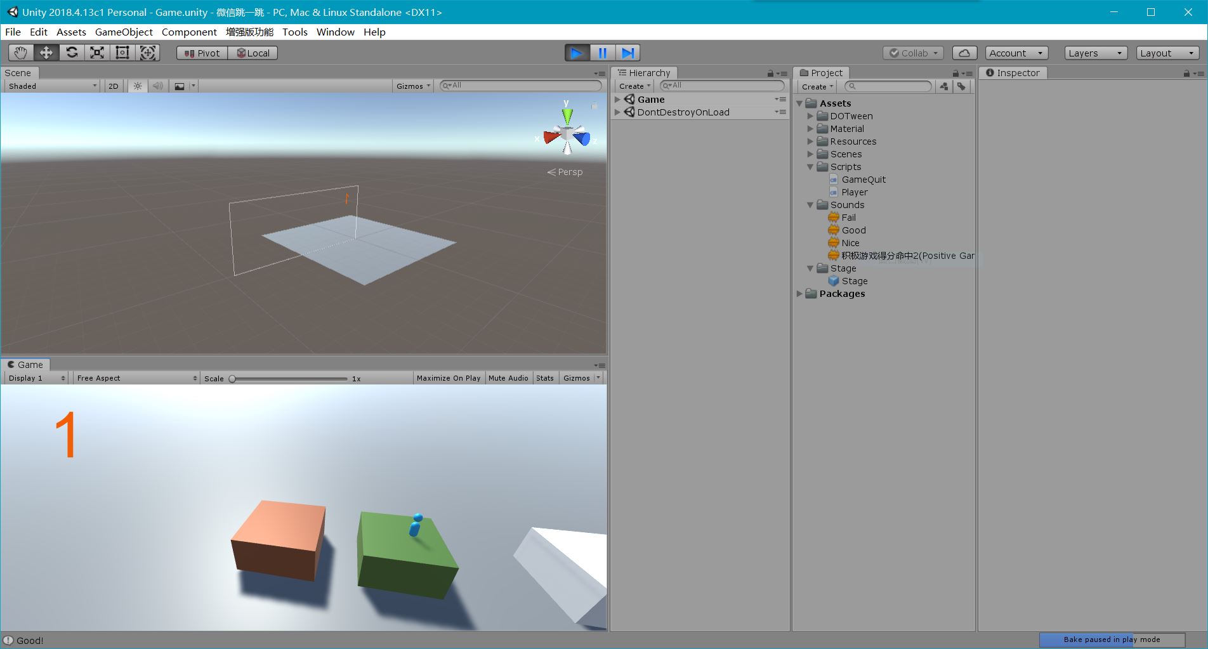
Task: Toggle scene lighting
Action: click(x=138, y=86)
